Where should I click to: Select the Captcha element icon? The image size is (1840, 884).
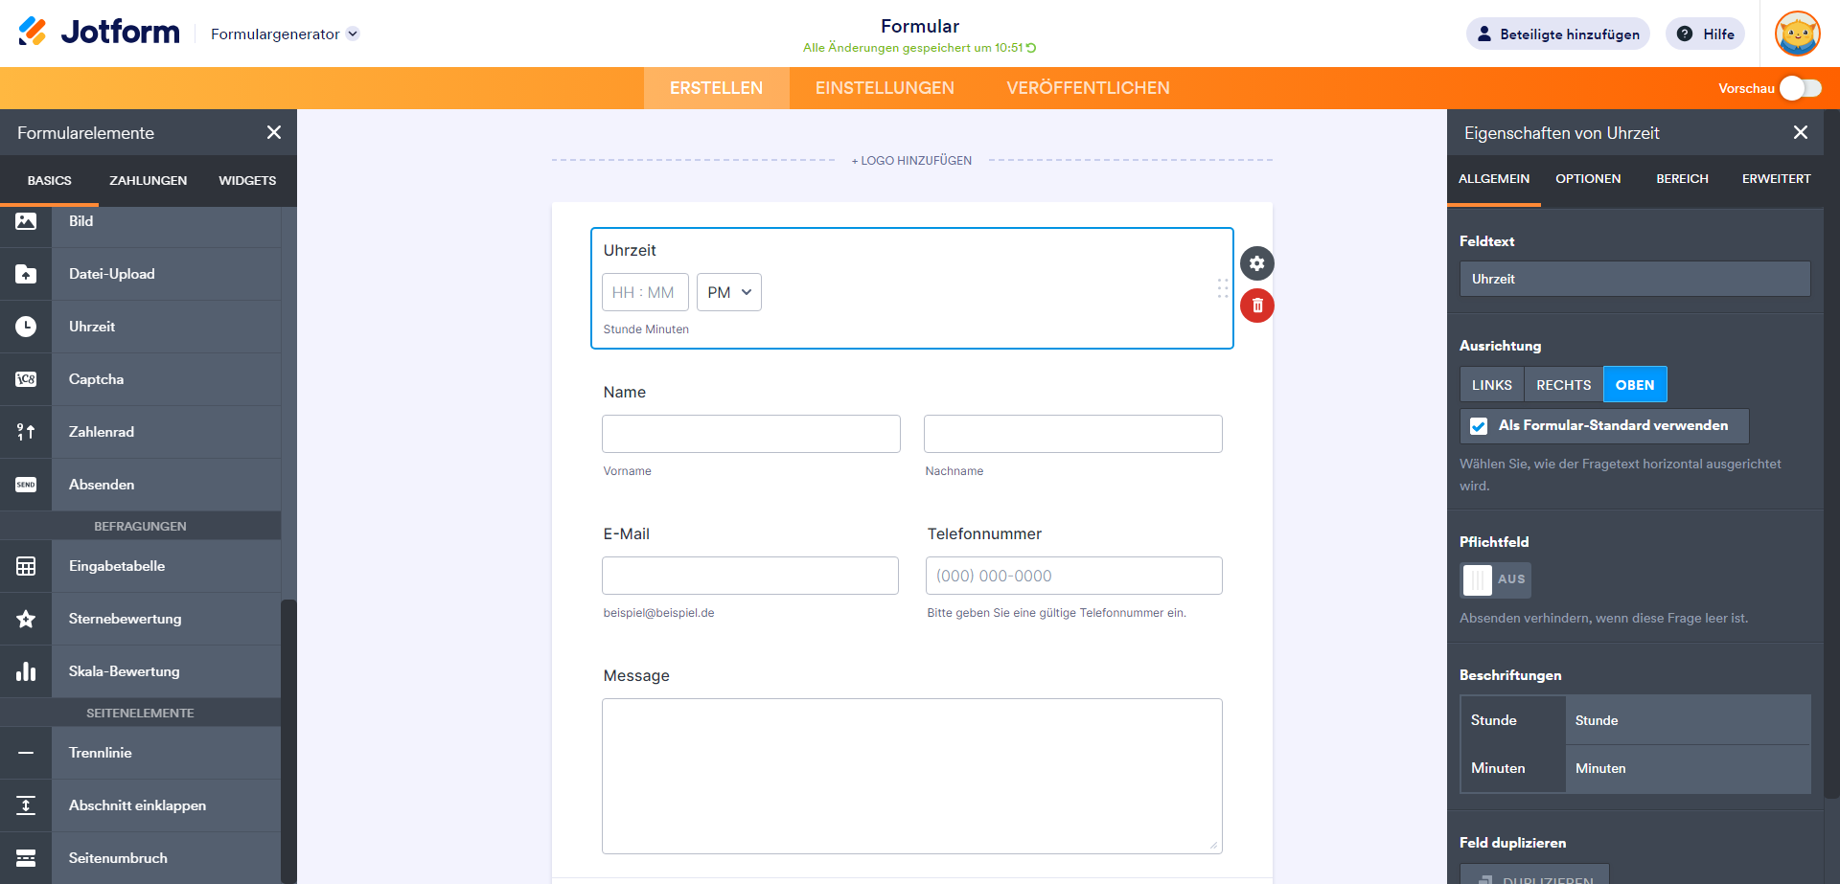26,379
